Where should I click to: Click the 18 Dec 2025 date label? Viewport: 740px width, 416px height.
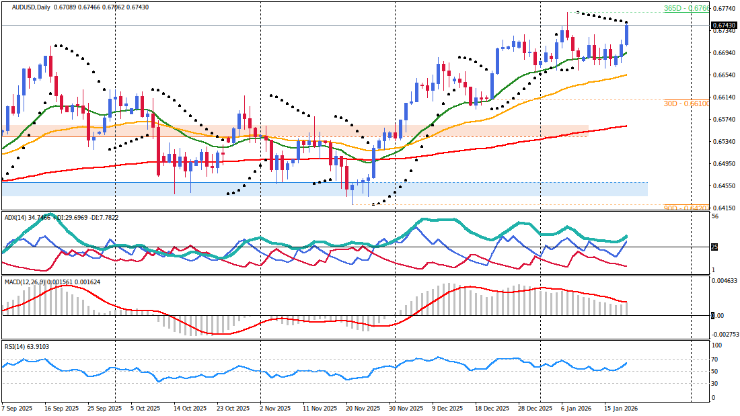492,409
